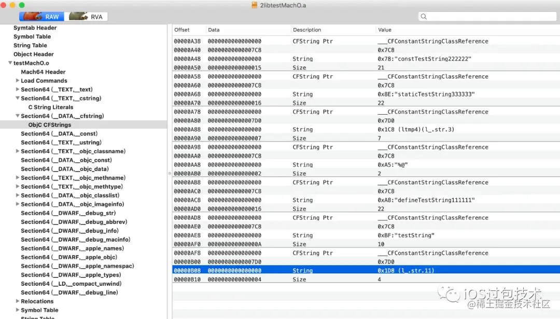Select C String Literals item
Screen dimensions: 560x319
click(x=51, y=107)
